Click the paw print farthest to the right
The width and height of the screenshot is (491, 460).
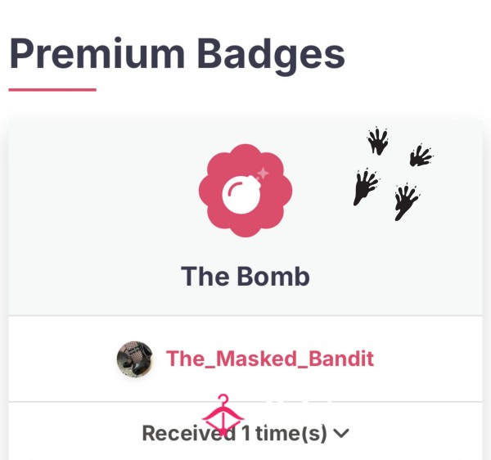pos(421,155)
